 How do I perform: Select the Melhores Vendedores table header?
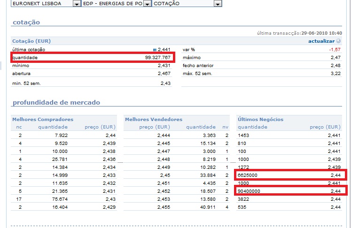[153, 120]
